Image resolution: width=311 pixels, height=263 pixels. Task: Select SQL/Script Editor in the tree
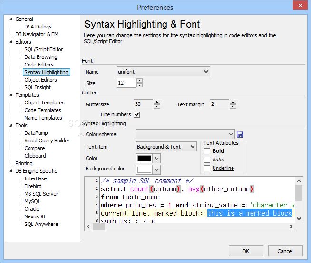tap(43, 49)
